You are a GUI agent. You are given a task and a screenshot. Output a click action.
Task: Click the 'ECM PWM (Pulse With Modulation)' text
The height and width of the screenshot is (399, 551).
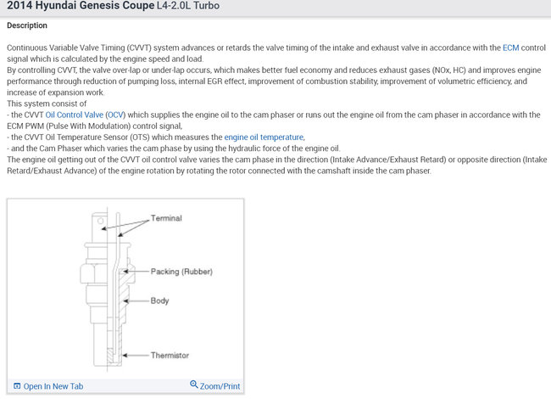[x=69, y=126]
